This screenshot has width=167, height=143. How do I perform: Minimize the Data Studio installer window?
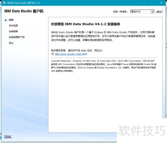point(144,3)
